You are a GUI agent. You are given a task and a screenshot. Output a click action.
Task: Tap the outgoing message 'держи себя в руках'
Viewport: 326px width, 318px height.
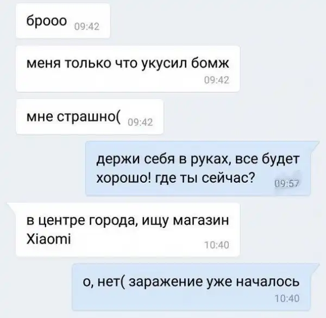point(198,169)
